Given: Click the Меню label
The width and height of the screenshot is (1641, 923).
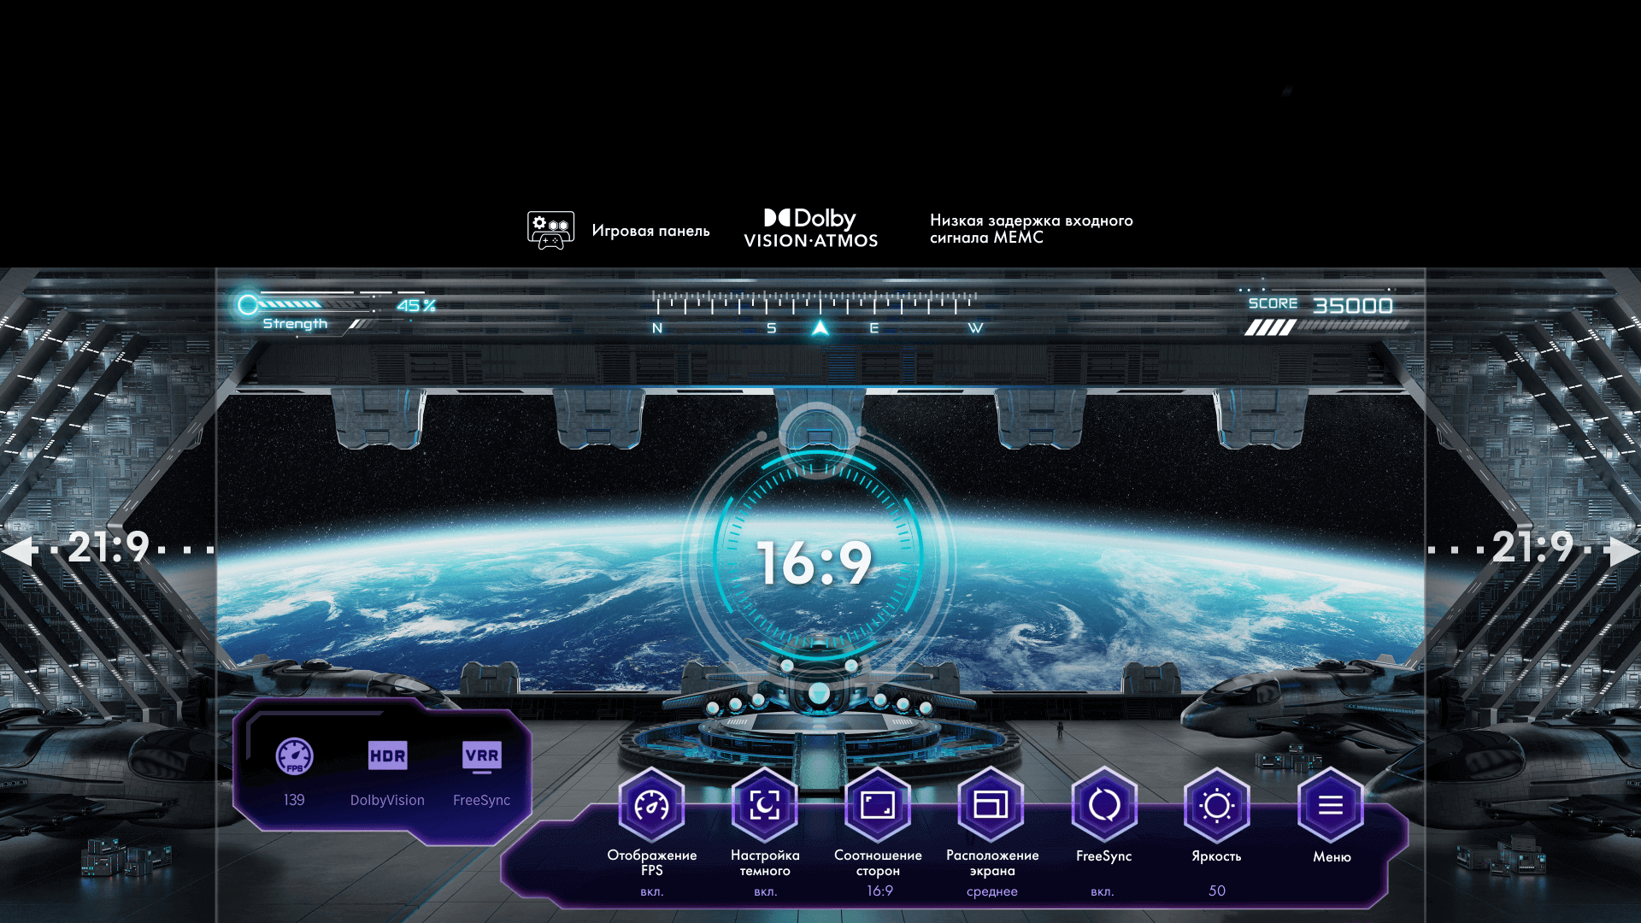Looking at the screenshot, I should coord(1332,856).
